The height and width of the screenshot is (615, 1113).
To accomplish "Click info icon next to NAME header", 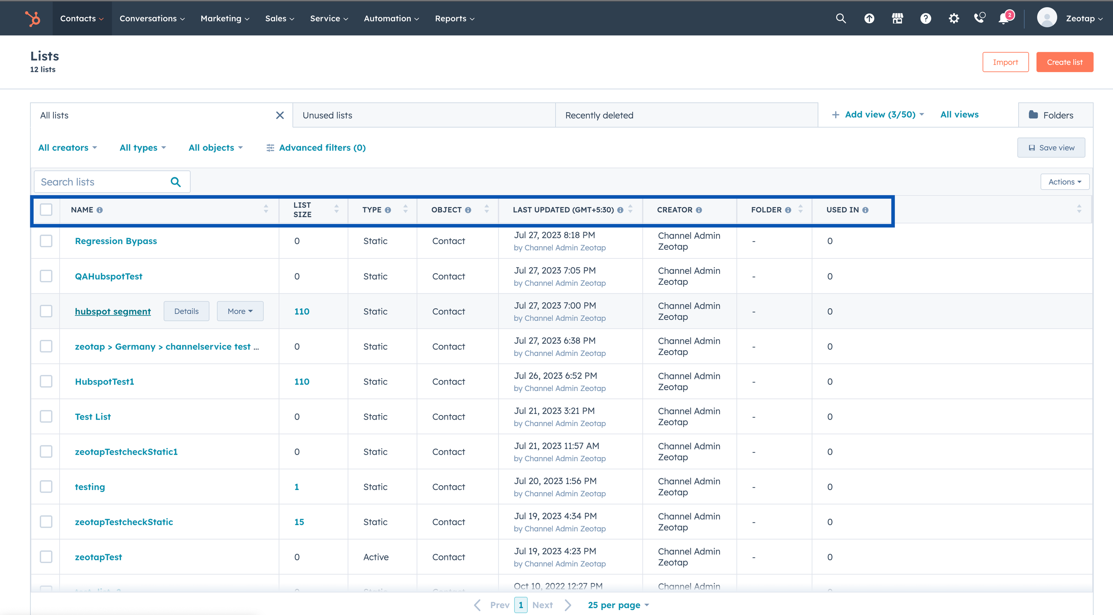I will 100,210.
